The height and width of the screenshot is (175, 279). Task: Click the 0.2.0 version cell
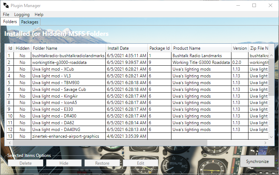(x=240, y=62)
